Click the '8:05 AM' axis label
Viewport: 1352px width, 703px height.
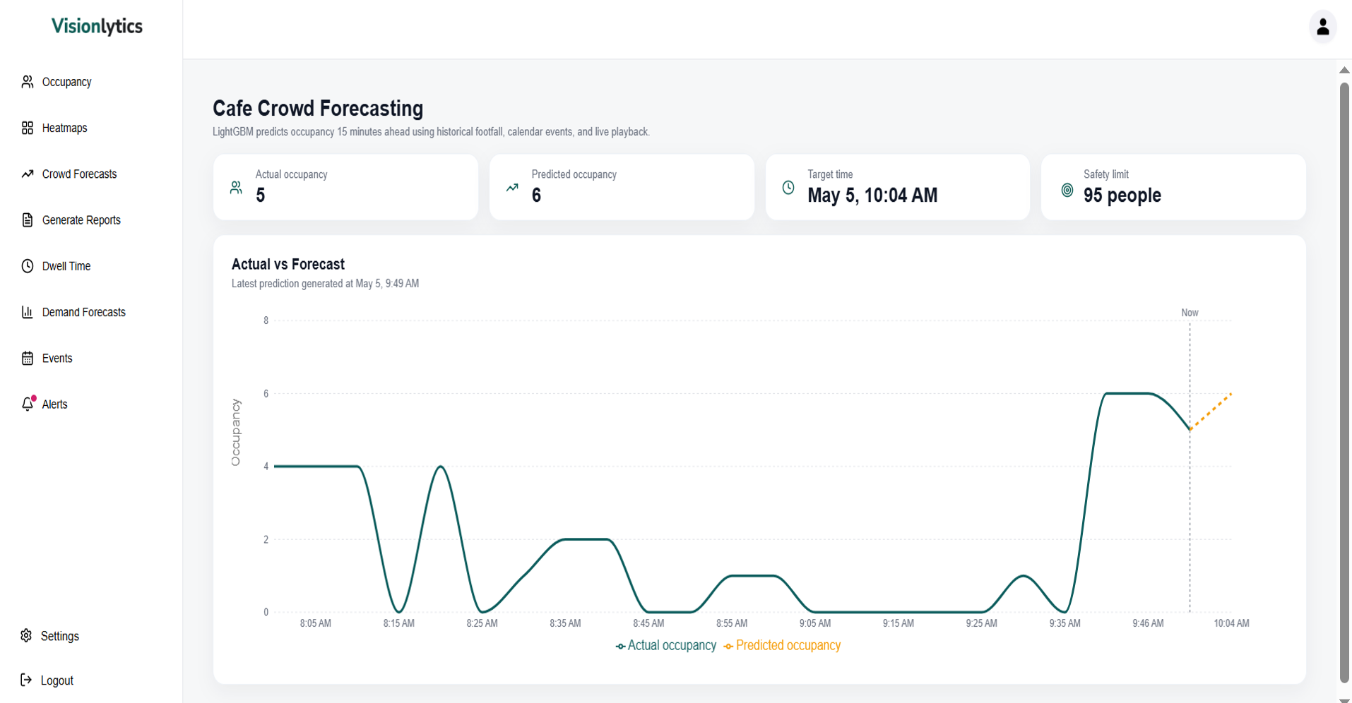315,623
